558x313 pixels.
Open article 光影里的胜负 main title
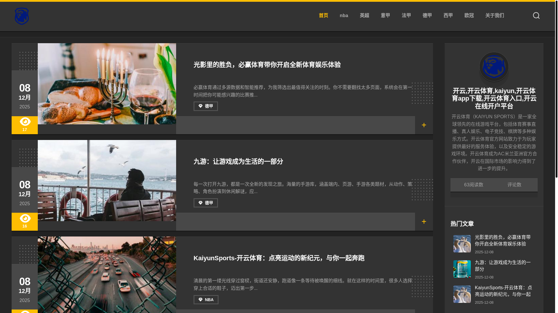pyautogui.click(x=267, y=65)
